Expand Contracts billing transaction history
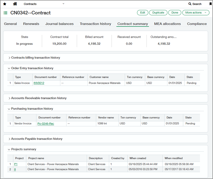Viewport: 213px width, 179px height. point(35,58)
